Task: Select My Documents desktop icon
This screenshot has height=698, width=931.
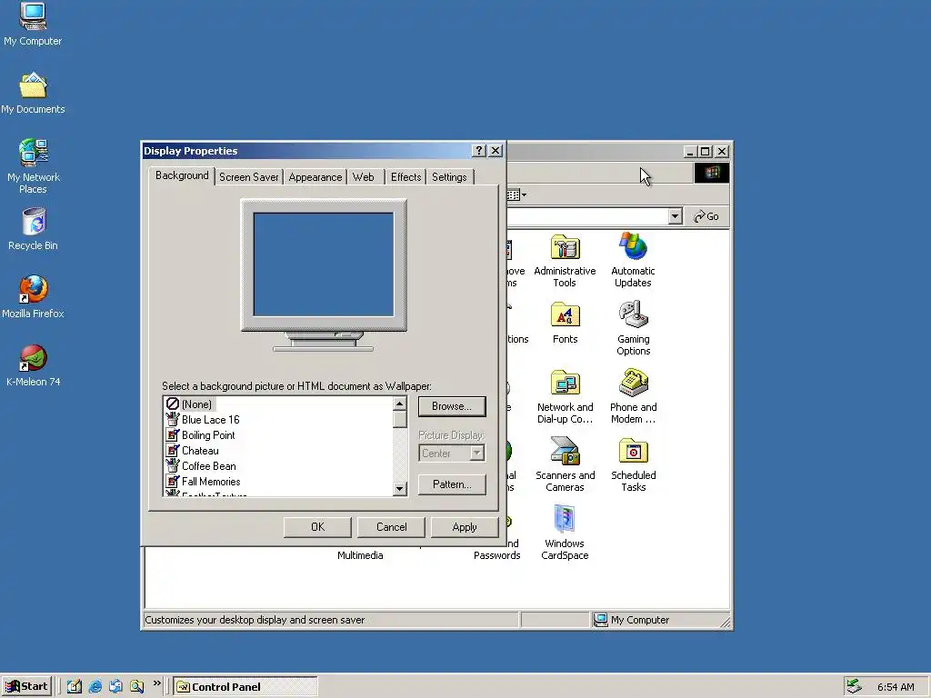Action: point(33,94)
